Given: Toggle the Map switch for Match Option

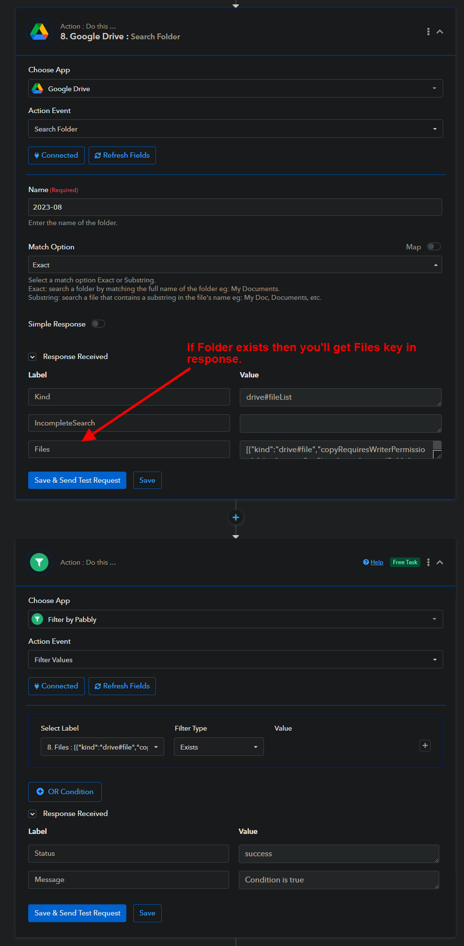Looking at the screenshot, I should tap(433, 246).
